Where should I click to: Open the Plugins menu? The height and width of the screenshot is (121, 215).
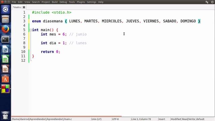[81, 2]
